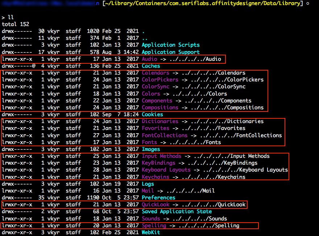Click the '../../../../KeyBindings' link target
Viewport: 319px width, 236px height.
222,163
